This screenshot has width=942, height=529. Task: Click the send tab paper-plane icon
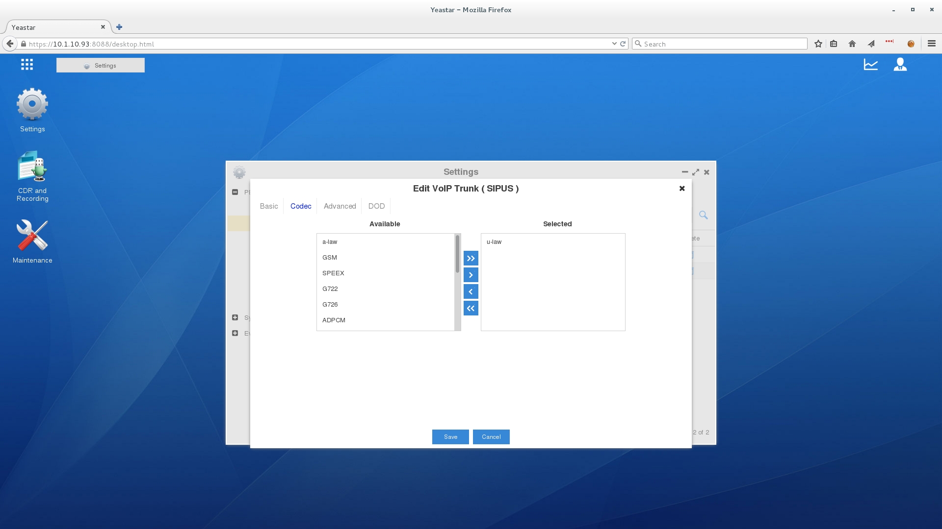click(871, 44)
